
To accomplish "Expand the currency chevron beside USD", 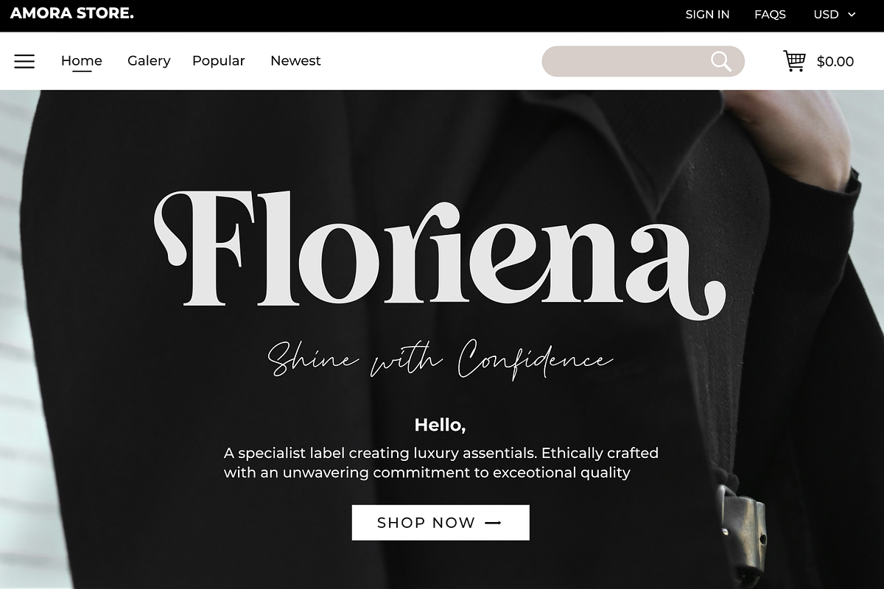I will (852, 15).
